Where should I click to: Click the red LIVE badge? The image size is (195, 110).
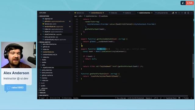190,3
